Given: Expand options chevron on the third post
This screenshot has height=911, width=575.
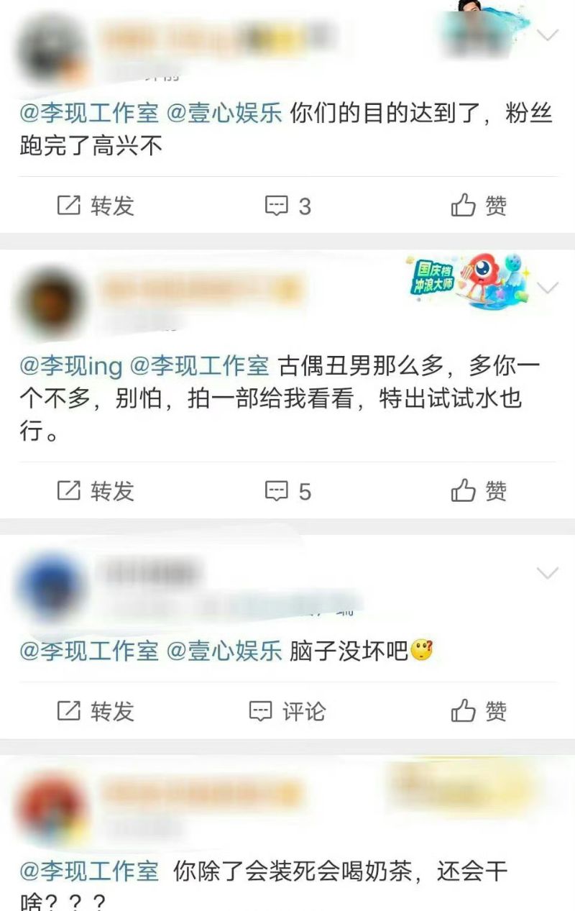Looking at the screenshot, I should tap(548, 573).
